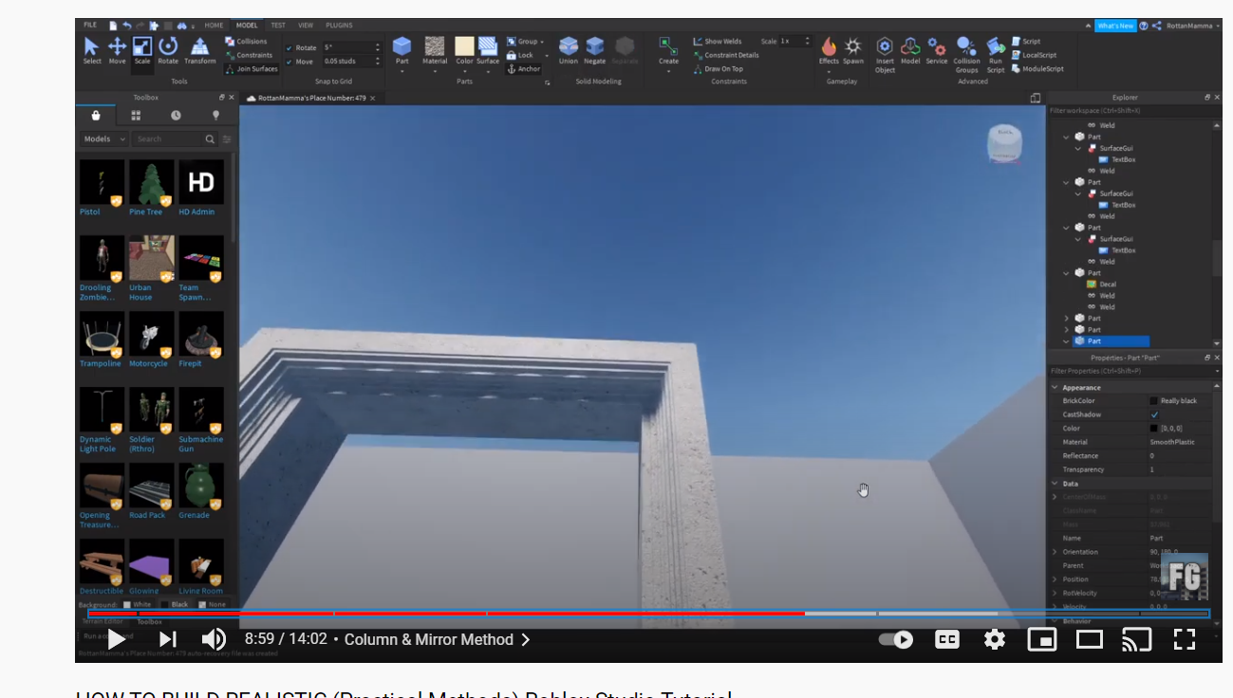Activate the Move tool
The image size is (1233, 698).
tap(117, 50)
